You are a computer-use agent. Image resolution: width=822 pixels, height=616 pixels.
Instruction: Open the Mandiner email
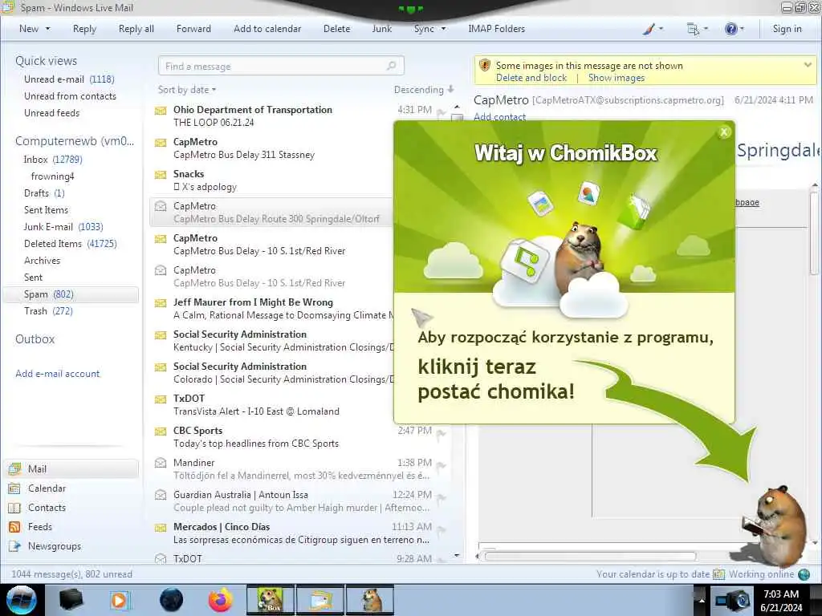point(301,468)
